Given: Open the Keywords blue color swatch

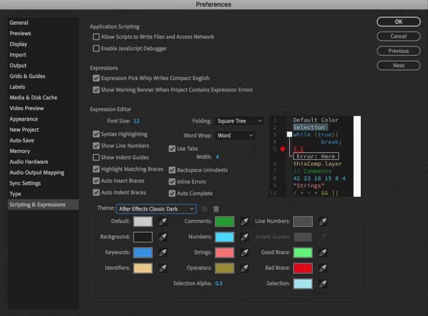Looking at the screenshot, I should 143,253.
